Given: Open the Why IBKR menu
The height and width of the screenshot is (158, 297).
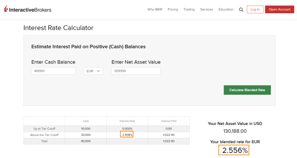Looking at the screenshot, I should (155, 9).
